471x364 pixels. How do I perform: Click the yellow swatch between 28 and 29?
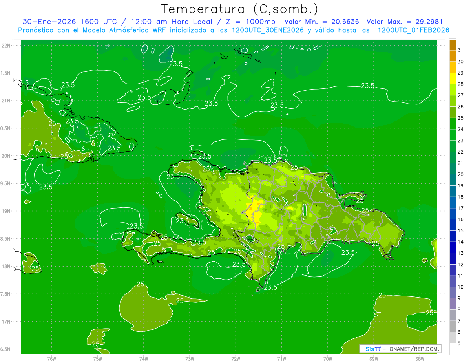[x=453, y=78]
